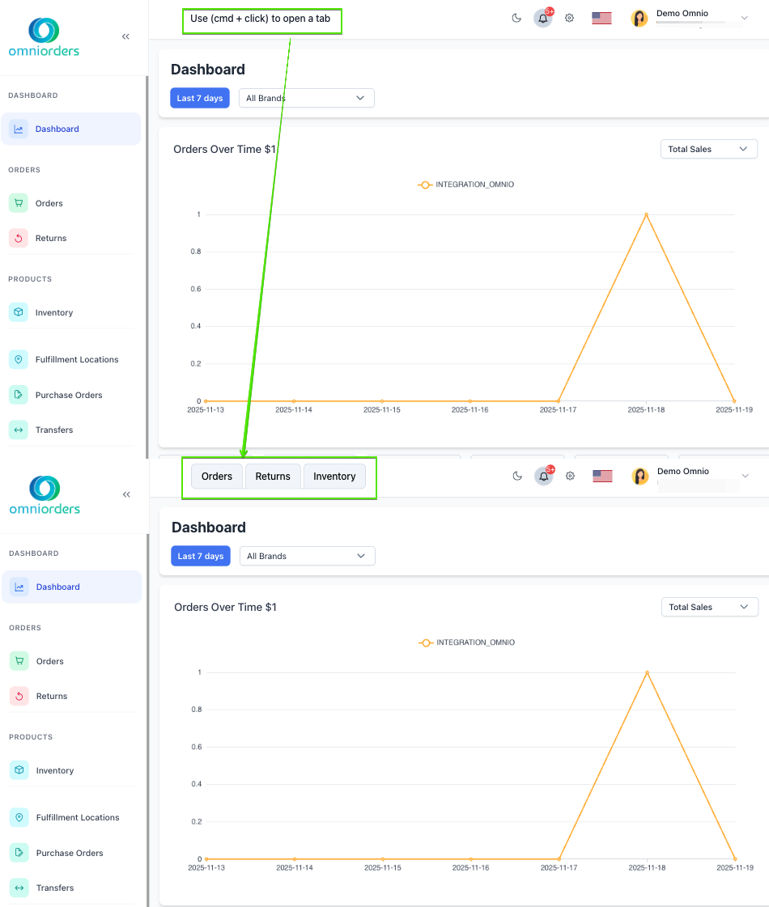This screenshot has height=907, width=769.
Task: Open Transfers arrows icon in lower sidebar
Action: (19, 888)
